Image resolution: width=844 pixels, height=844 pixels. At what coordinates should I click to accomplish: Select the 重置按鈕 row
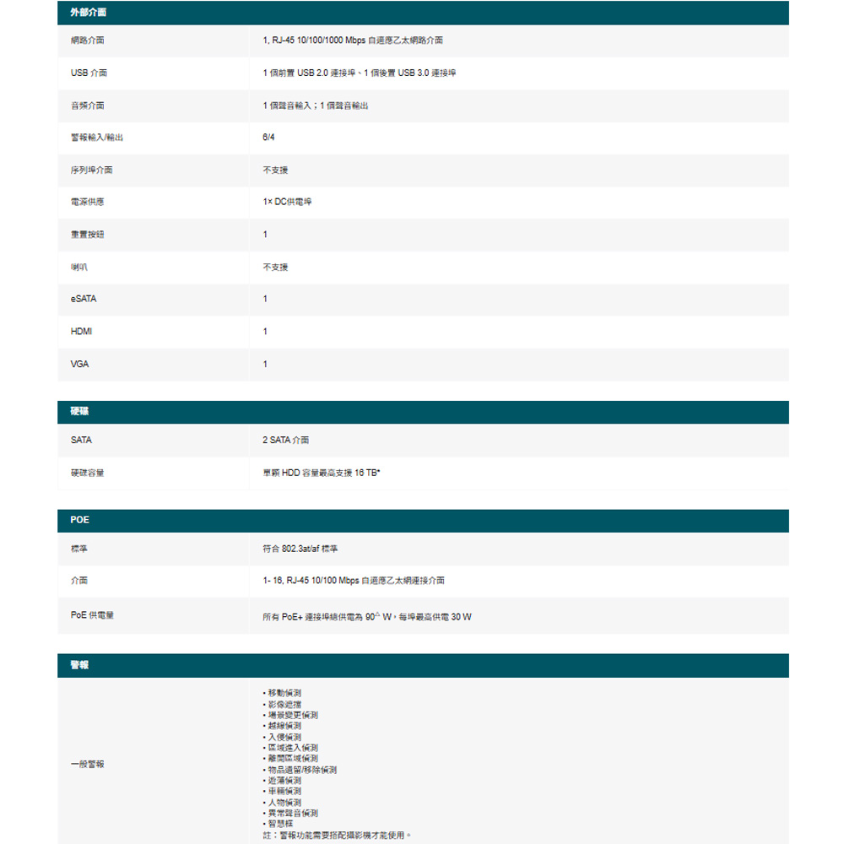[423, 235]
